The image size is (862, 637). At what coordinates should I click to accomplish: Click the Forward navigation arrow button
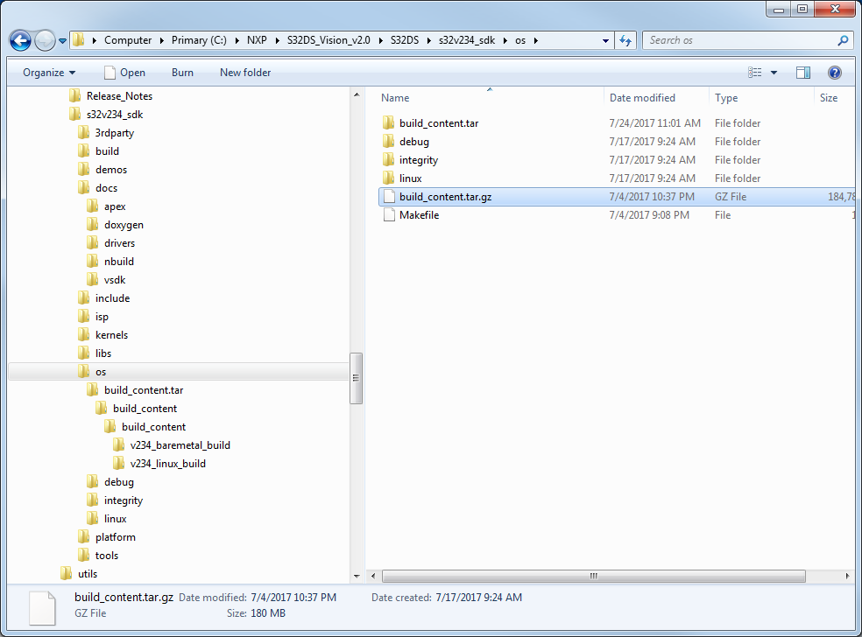tap(45, 40)
